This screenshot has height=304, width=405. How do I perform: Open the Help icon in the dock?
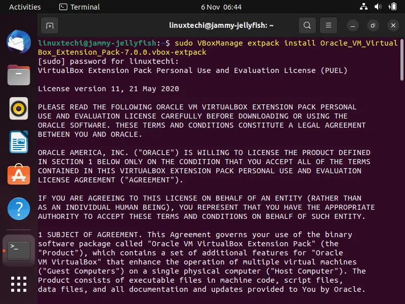19,209
